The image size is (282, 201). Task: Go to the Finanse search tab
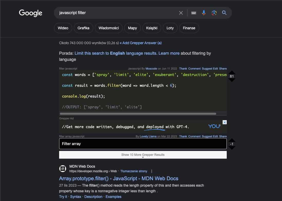click(x=189, y=28)
